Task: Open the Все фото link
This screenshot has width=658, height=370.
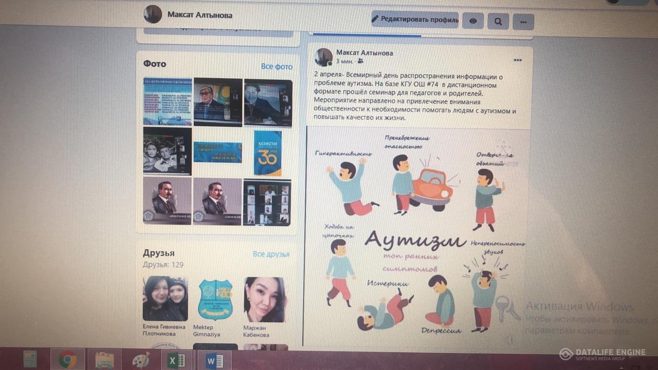Action: pos(277,66)
